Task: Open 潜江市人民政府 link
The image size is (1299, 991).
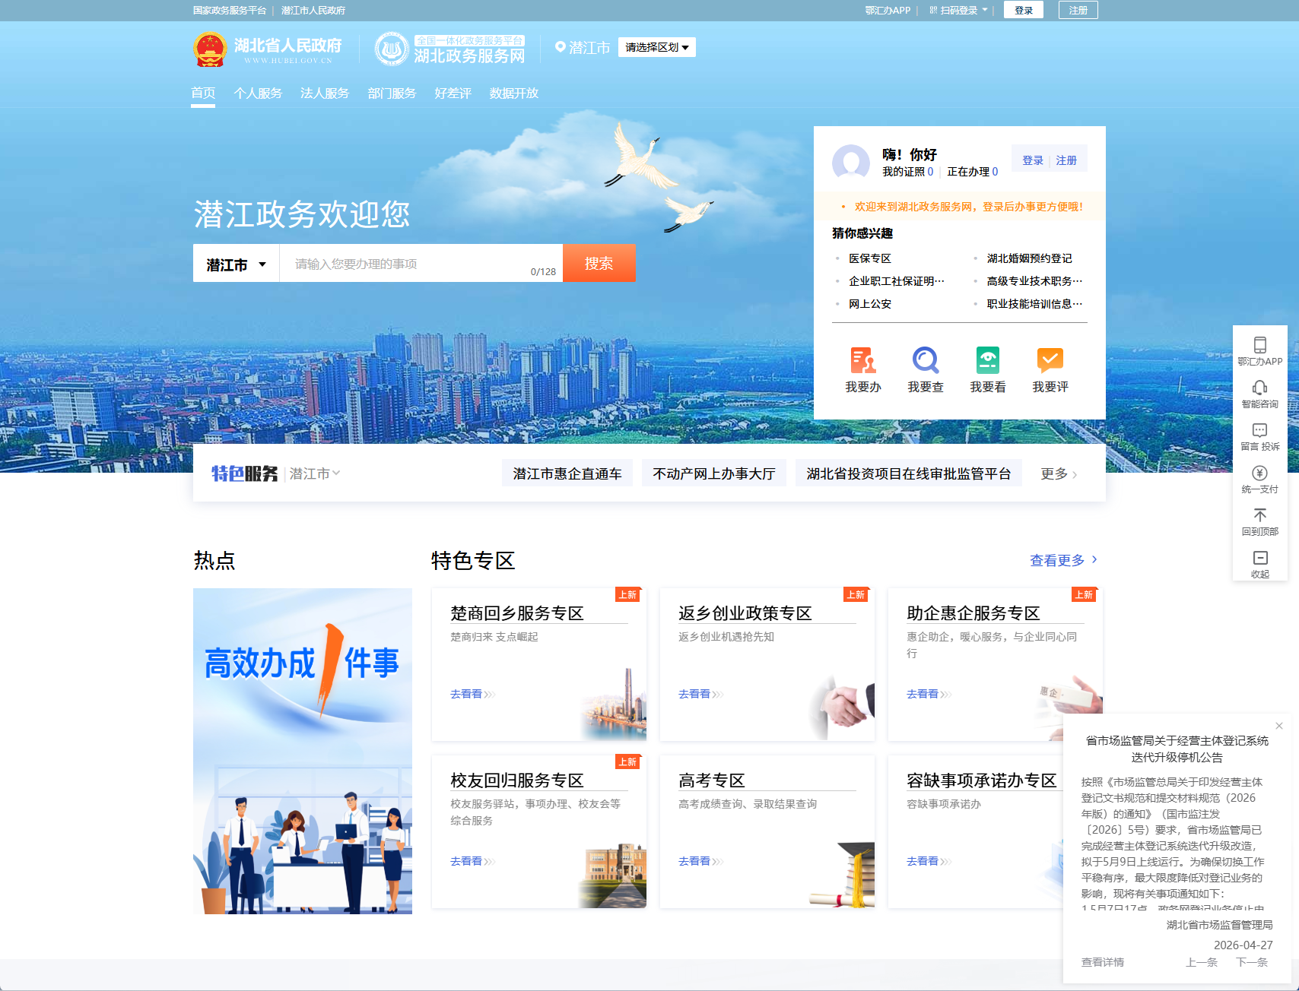Action: [313, 11]
